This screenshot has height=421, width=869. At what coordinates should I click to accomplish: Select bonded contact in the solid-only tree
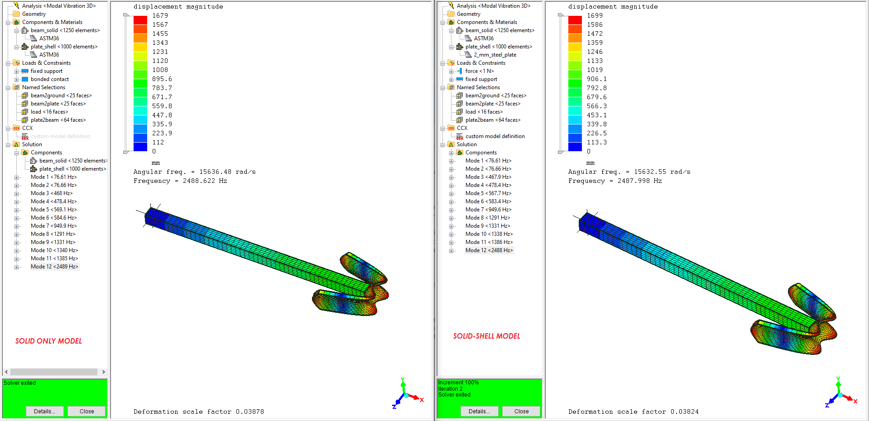50,79
